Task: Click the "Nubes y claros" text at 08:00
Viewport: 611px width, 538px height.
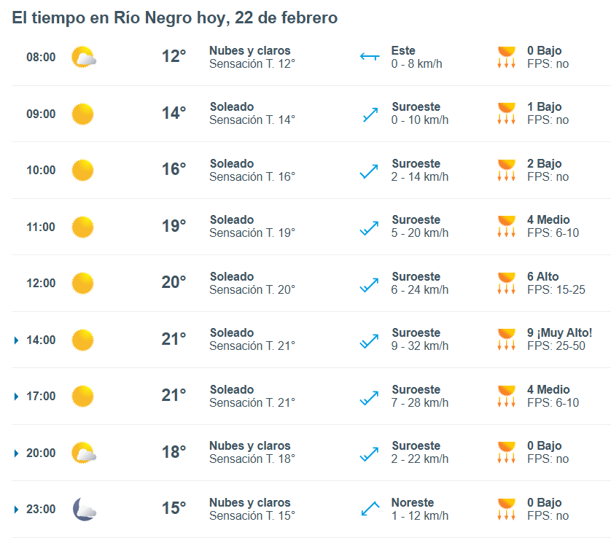Action: (x=249, y=51)
